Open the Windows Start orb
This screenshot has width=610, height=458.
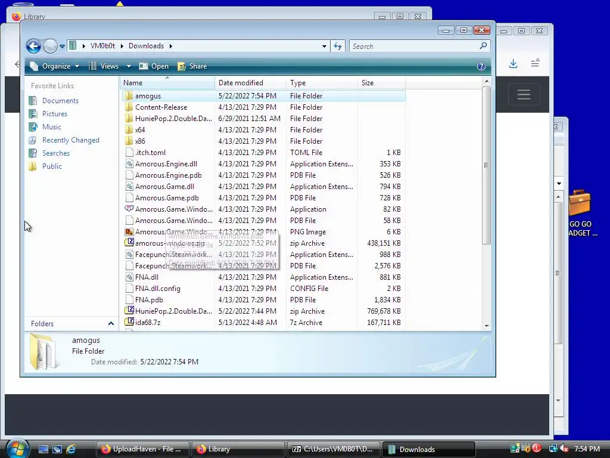17,448
